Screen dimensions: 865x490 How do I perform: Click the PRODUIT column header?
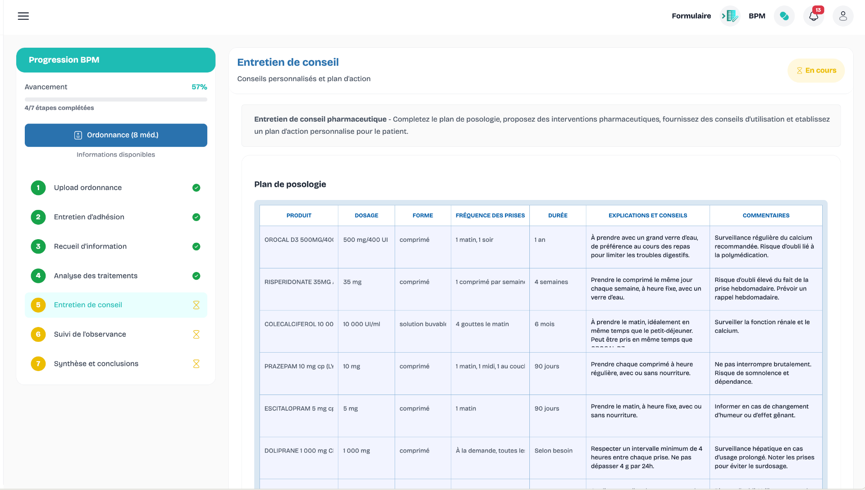(x=299, y=216)
